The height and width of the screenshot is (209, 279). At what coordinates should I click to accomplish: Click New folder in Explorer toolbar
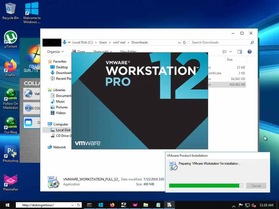[x=128, y=51]
